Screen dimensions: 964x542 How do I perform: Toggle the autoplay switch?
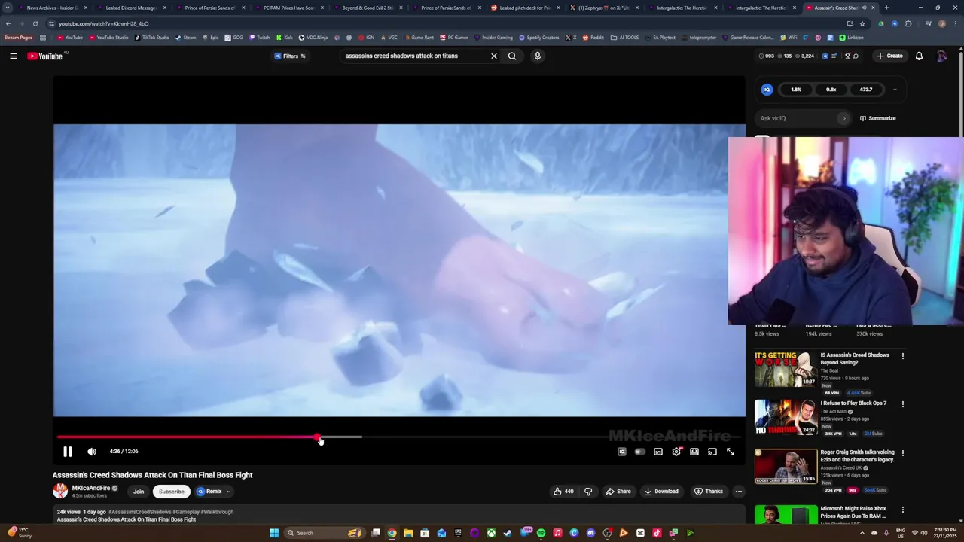click(x=640, y=452)
